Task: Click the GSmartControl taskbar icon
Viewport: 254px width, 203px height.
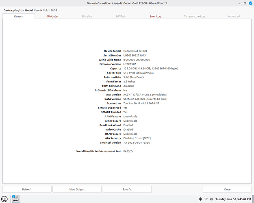Action: pyautogui.click(x=16, y=199)
